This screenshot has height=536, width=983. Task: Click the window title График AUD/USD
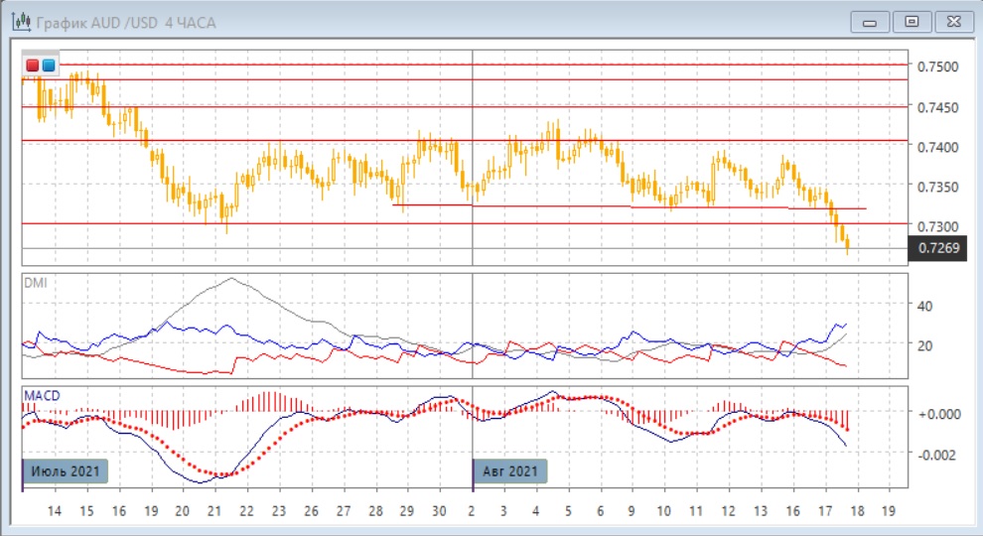[x=125, y=22]
